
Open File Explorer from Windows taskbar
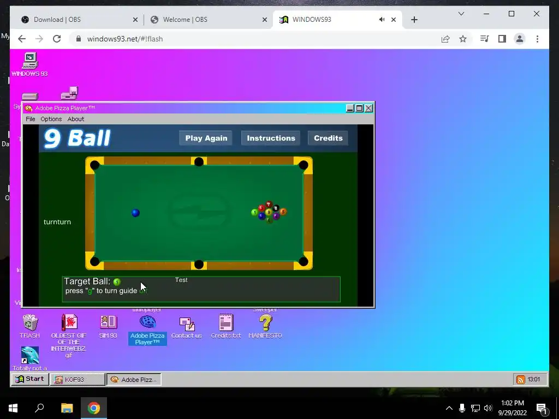click(67, 408)
